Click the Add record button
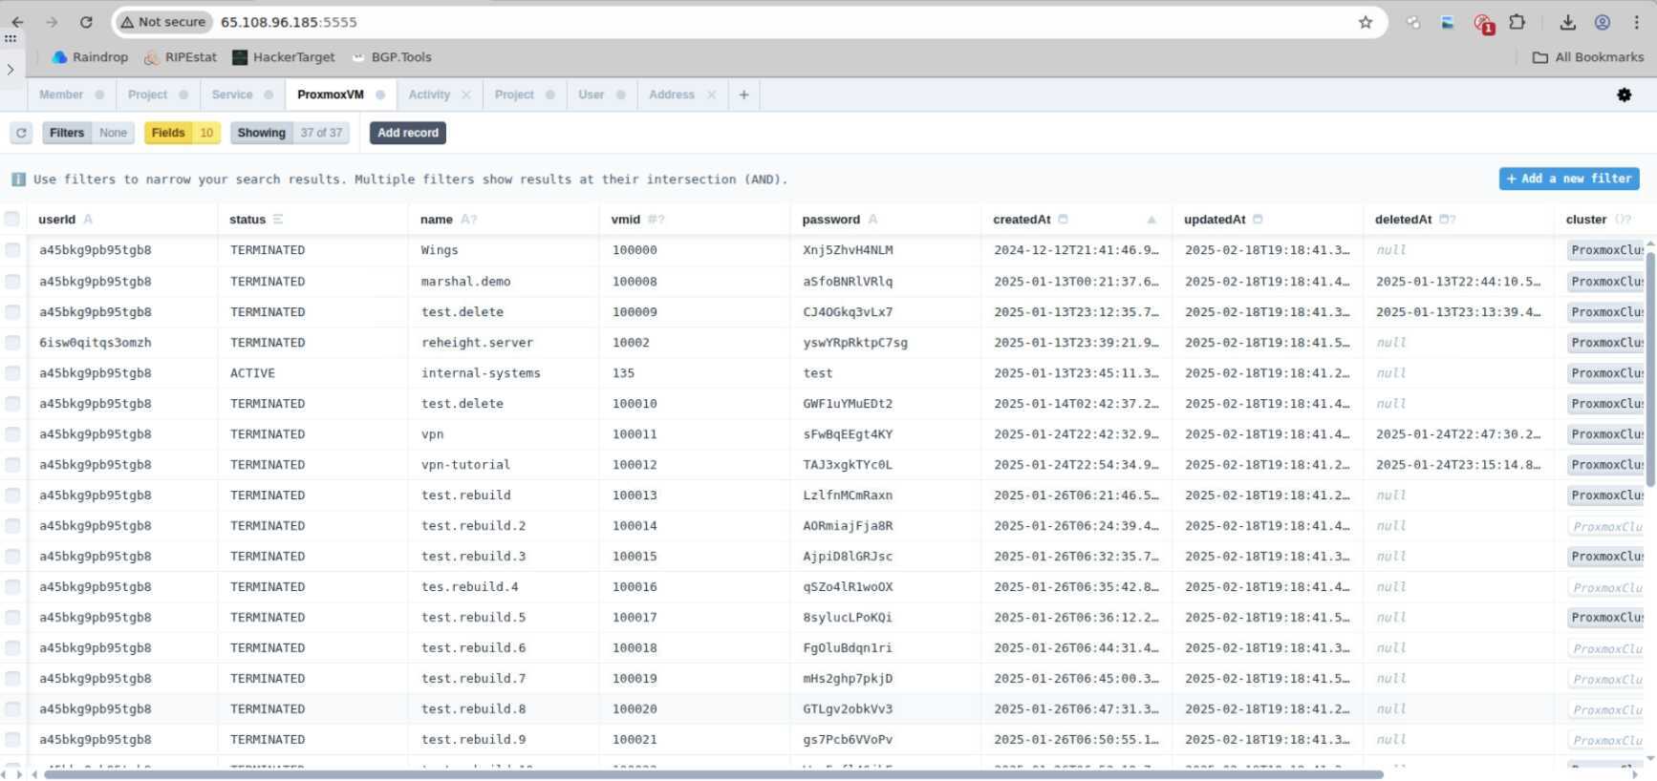Viewport: 1657px width, 781px height. coord(407,133)
